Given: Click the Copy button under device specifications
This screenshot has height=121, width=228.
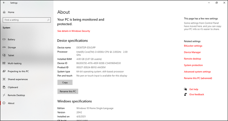Looking at the screenshot, I should point(65,82).
